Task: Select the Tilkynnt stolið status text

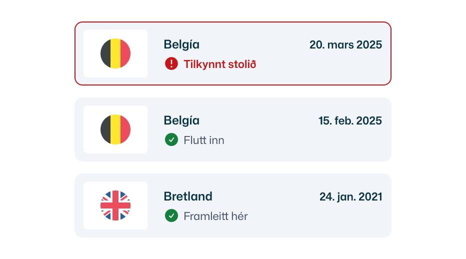Action: (219, 64)
